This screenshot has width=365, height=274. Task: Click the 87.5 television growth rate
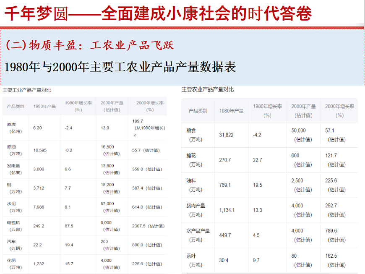point(69,226)
